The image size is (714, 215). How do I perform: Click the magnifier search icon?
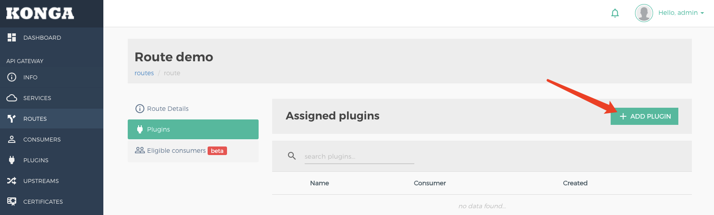pos(292,156)
